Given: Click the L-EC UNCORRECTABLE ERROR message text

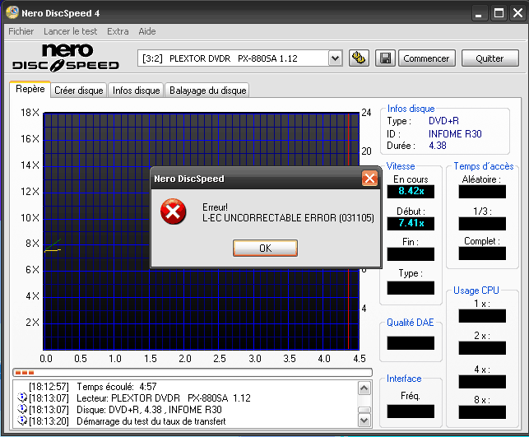Looking at the screenshot, I should pyautogui.click(x=288, y=218).
